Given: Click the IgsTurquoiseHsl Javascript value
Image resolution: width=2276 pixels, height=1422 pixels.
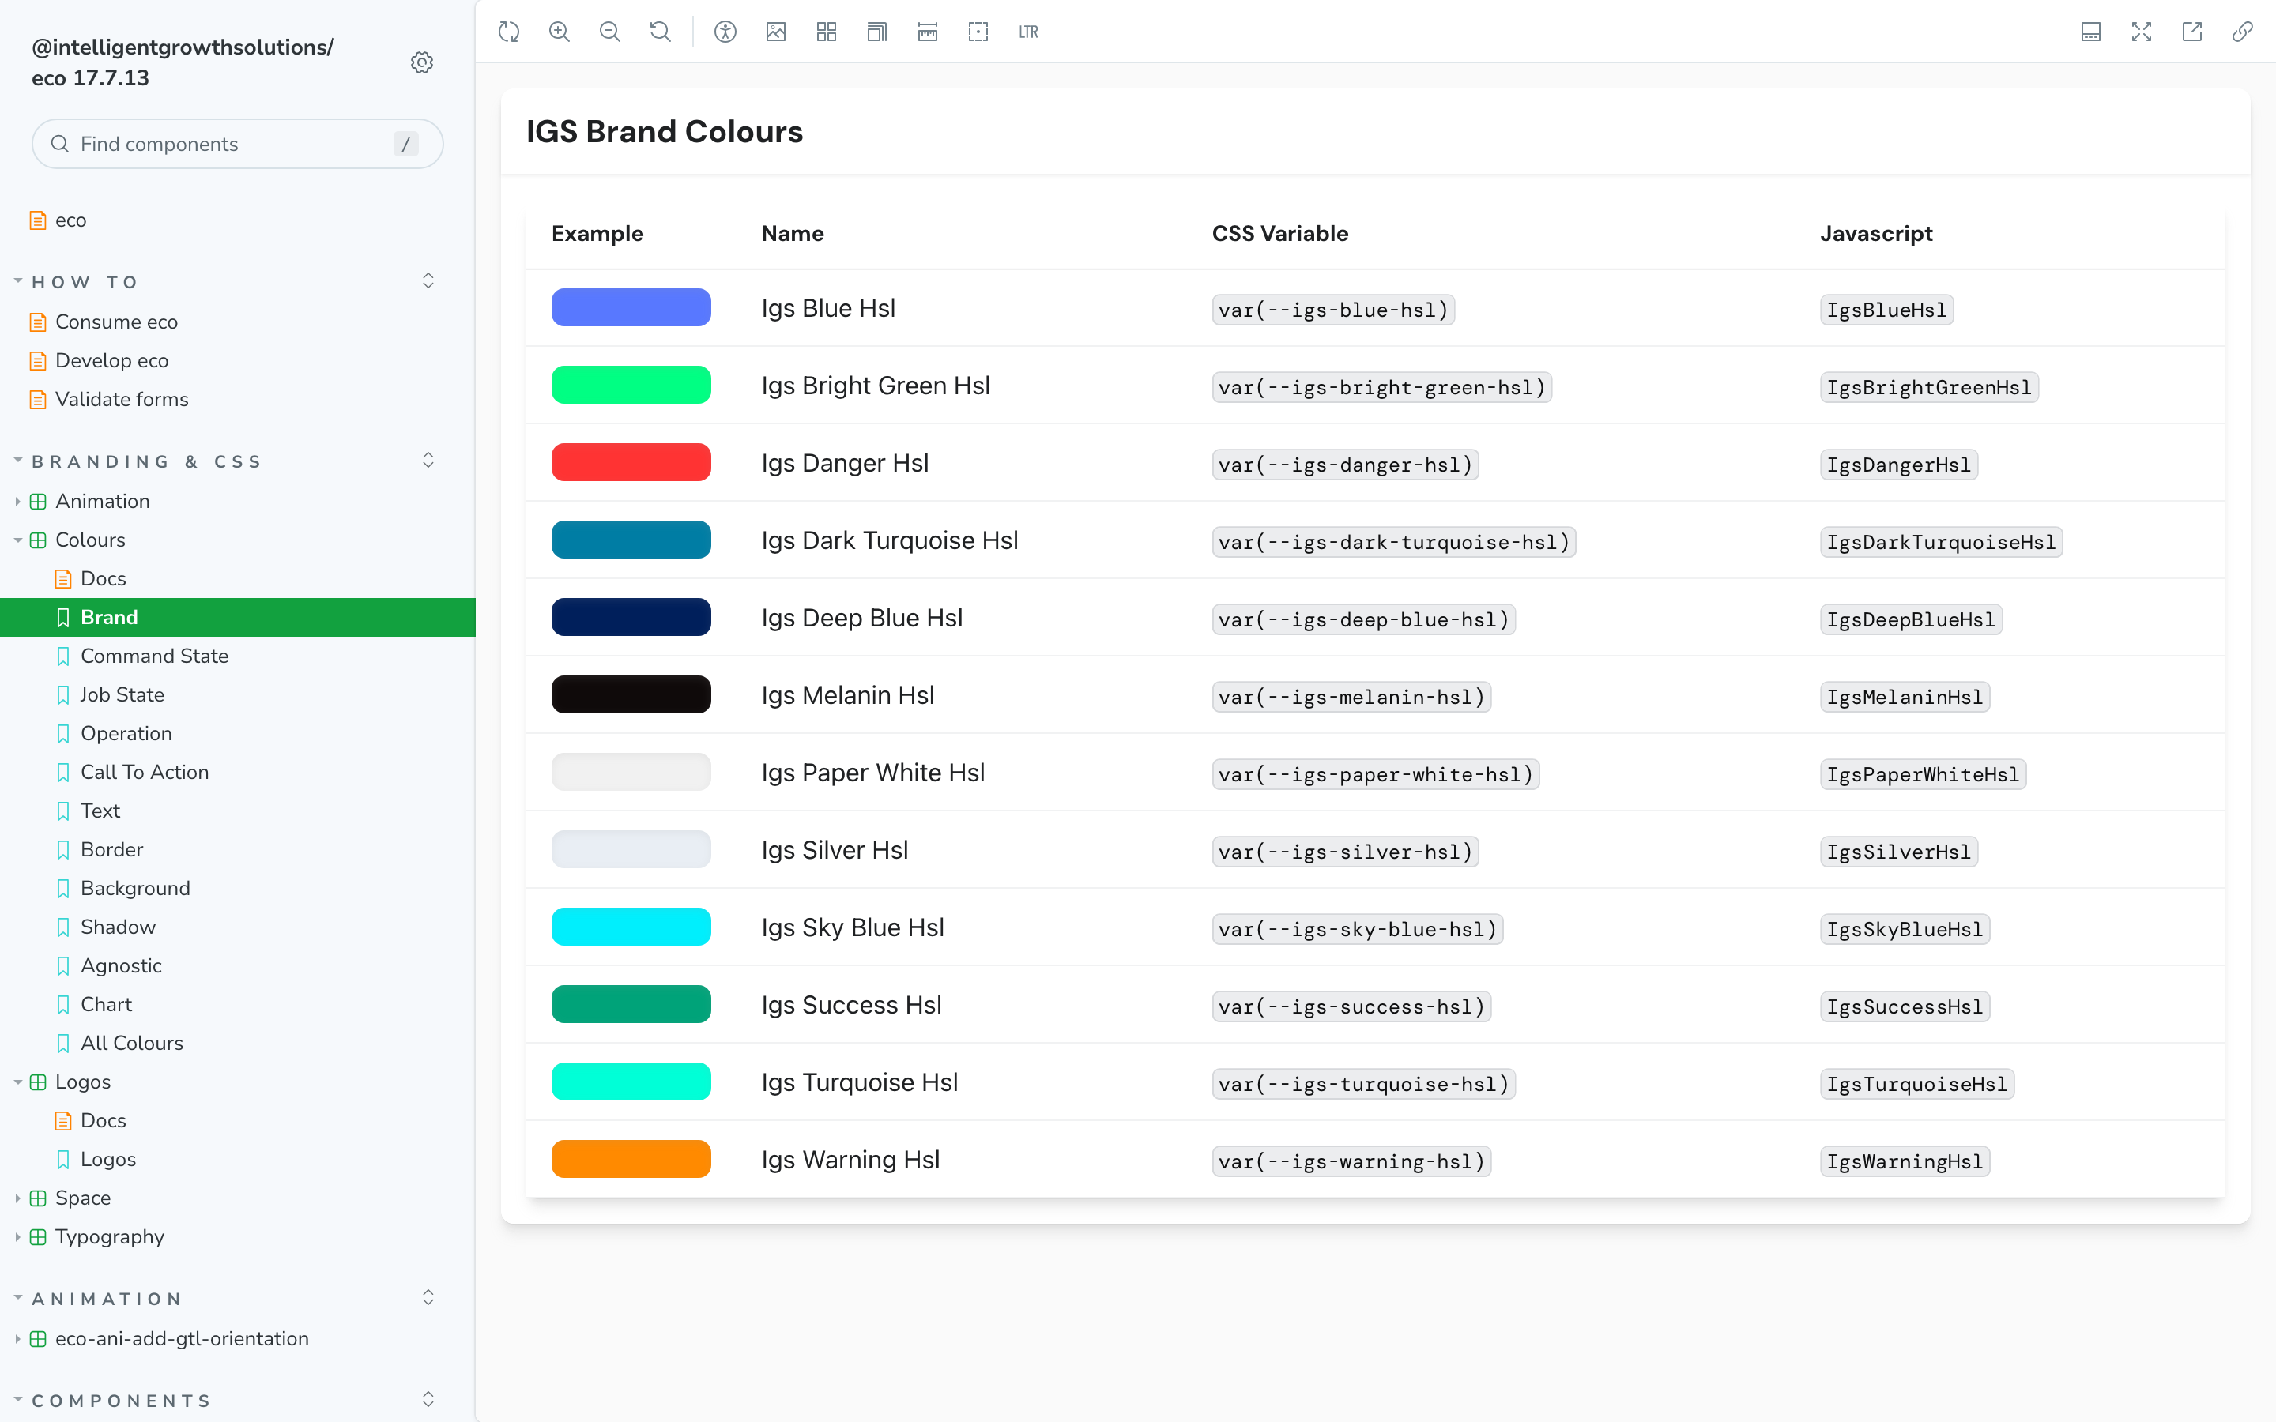Looking at the screenshot, I should click(1916, 1085).
